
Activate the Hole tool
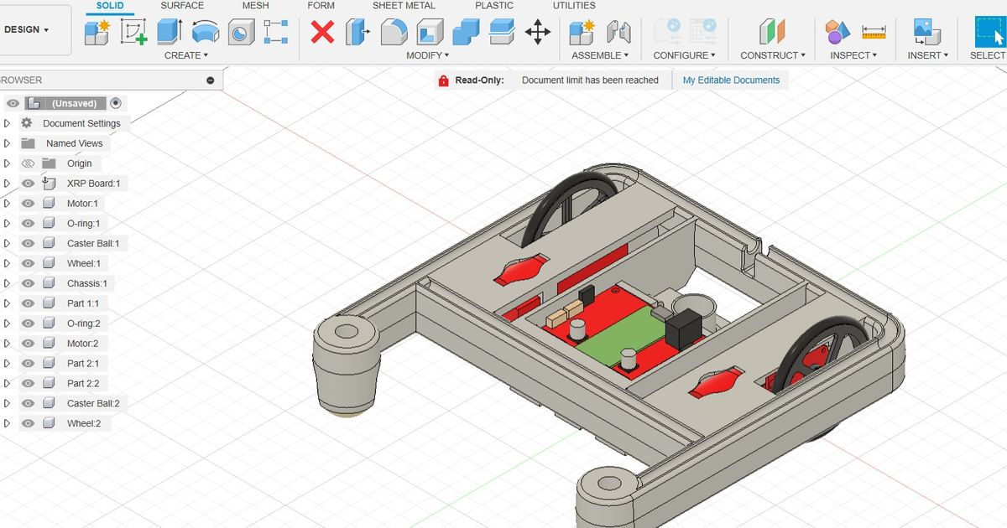[241, 34]
